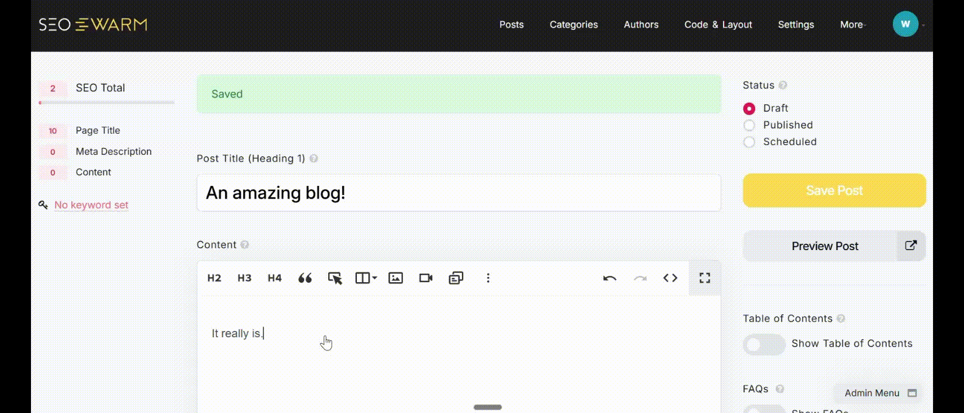Insert a call-to-action button element
Image resolution: width=964 pixels, height=413 pixels.
(x=335, y=278)
